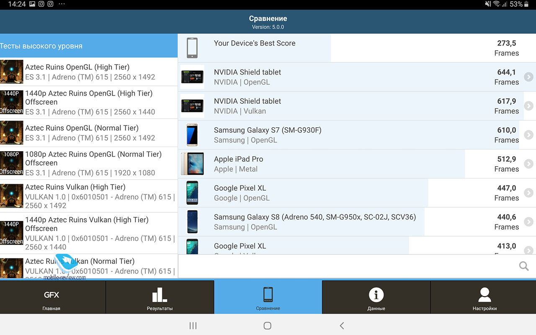Screen dimensions: 536x335
Task: Click the 1440P Offscreen OpenGL thumbnail
Action: (12, 103)
